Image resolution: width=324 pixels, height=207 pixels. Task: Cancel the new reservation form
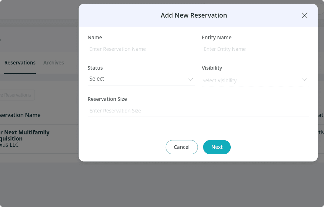click(x=182, y=147)
